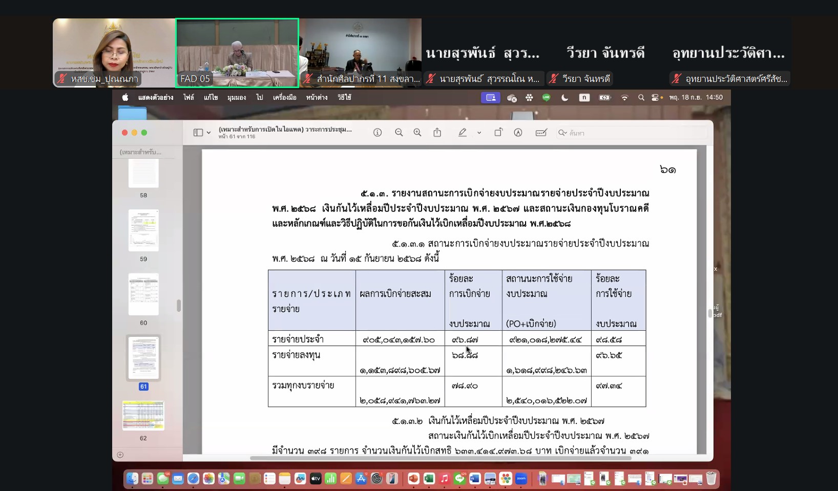Select the Highlight pen tool
The width and height of the screenshot is (838, 491).
click(463, 133)
